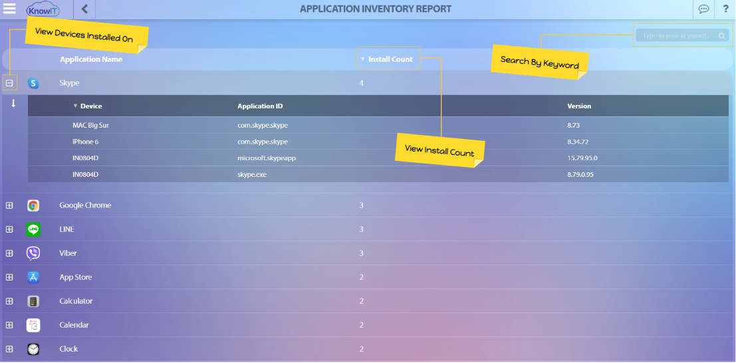736x363 pixels.
Task: Click Clock install count 2
Action: point(362,349)
